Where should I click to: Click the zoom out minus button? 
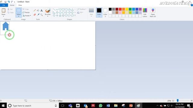(173, 101)
